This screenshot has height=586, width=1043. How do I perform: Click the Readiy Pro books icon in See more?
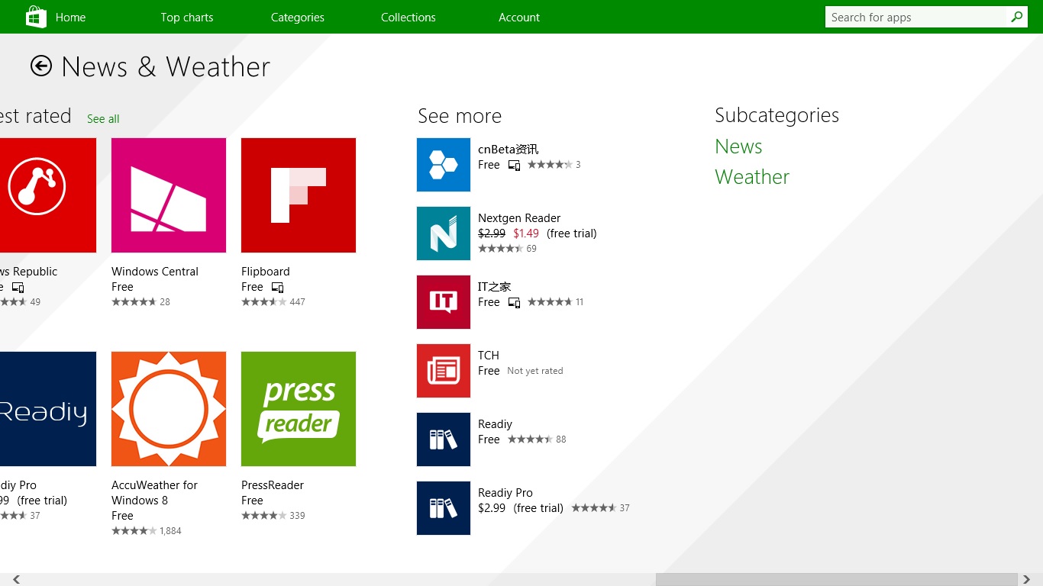pyautogui.click(x=444, y=508)
